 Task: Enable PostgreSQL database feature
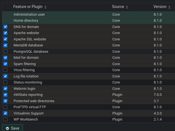point(5,51)
